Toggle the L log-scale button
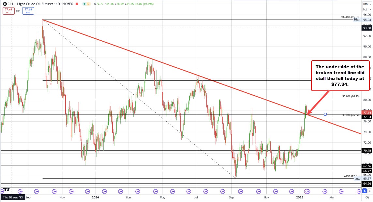Screen dimensions: 373x202 369,191
